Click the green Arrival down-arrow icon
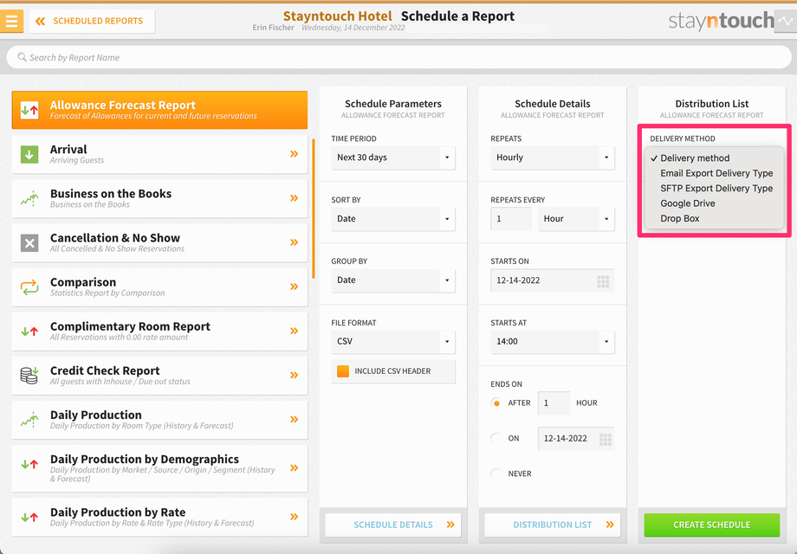 click(x=29, y=154)
